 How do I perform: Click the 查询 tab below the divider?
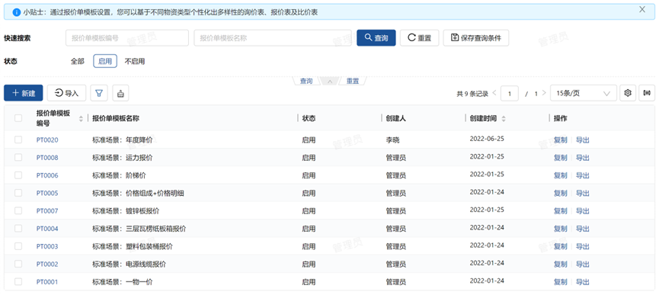[306, 82]
